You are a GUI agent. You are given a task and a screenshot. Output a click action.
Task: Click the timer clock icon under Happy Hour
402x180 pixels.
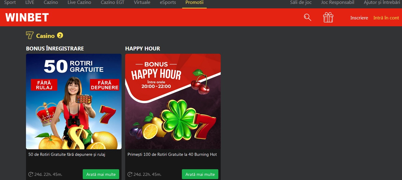(130, 174)
